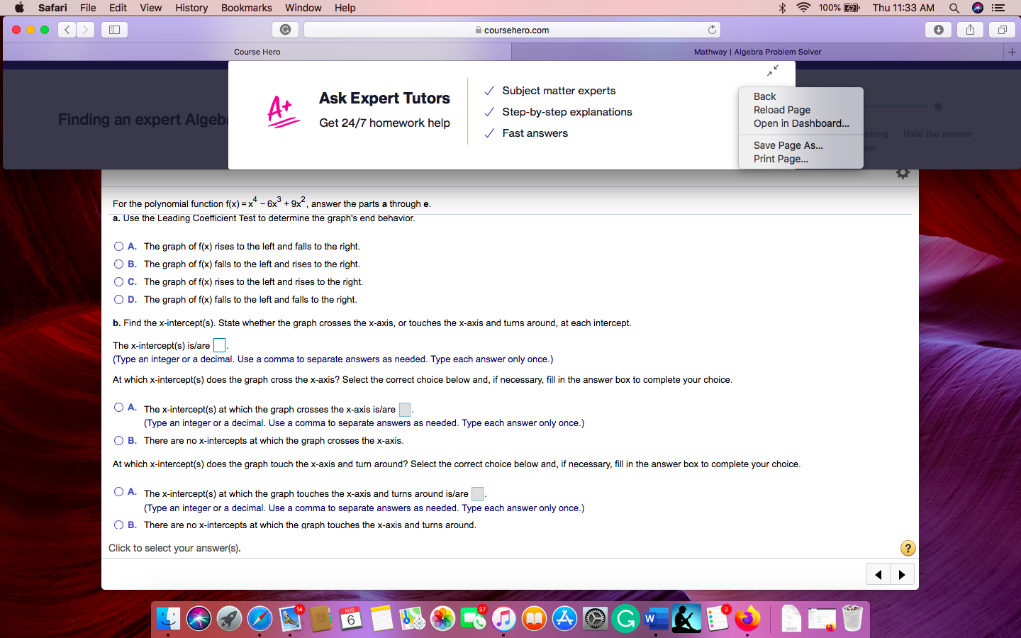Open Reminders app in the dock

(717, 619)
